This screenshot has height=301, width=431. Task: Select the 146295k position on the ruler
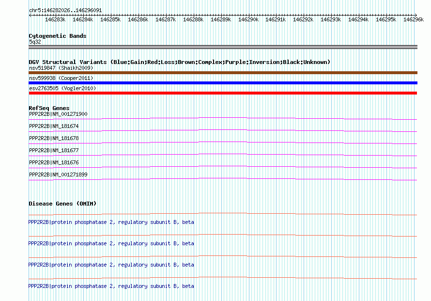click(386, 19)
